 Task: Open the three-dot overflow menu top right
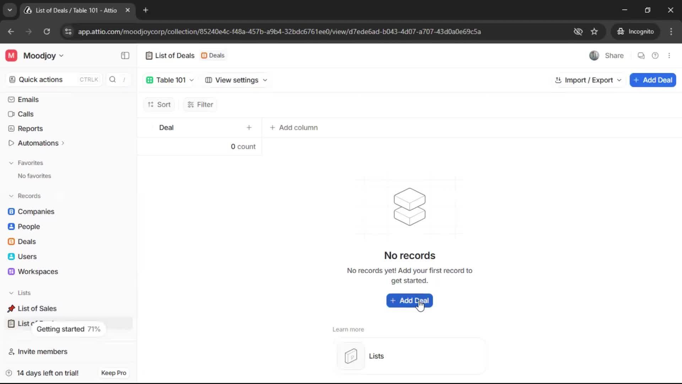[x=670, y=55]
